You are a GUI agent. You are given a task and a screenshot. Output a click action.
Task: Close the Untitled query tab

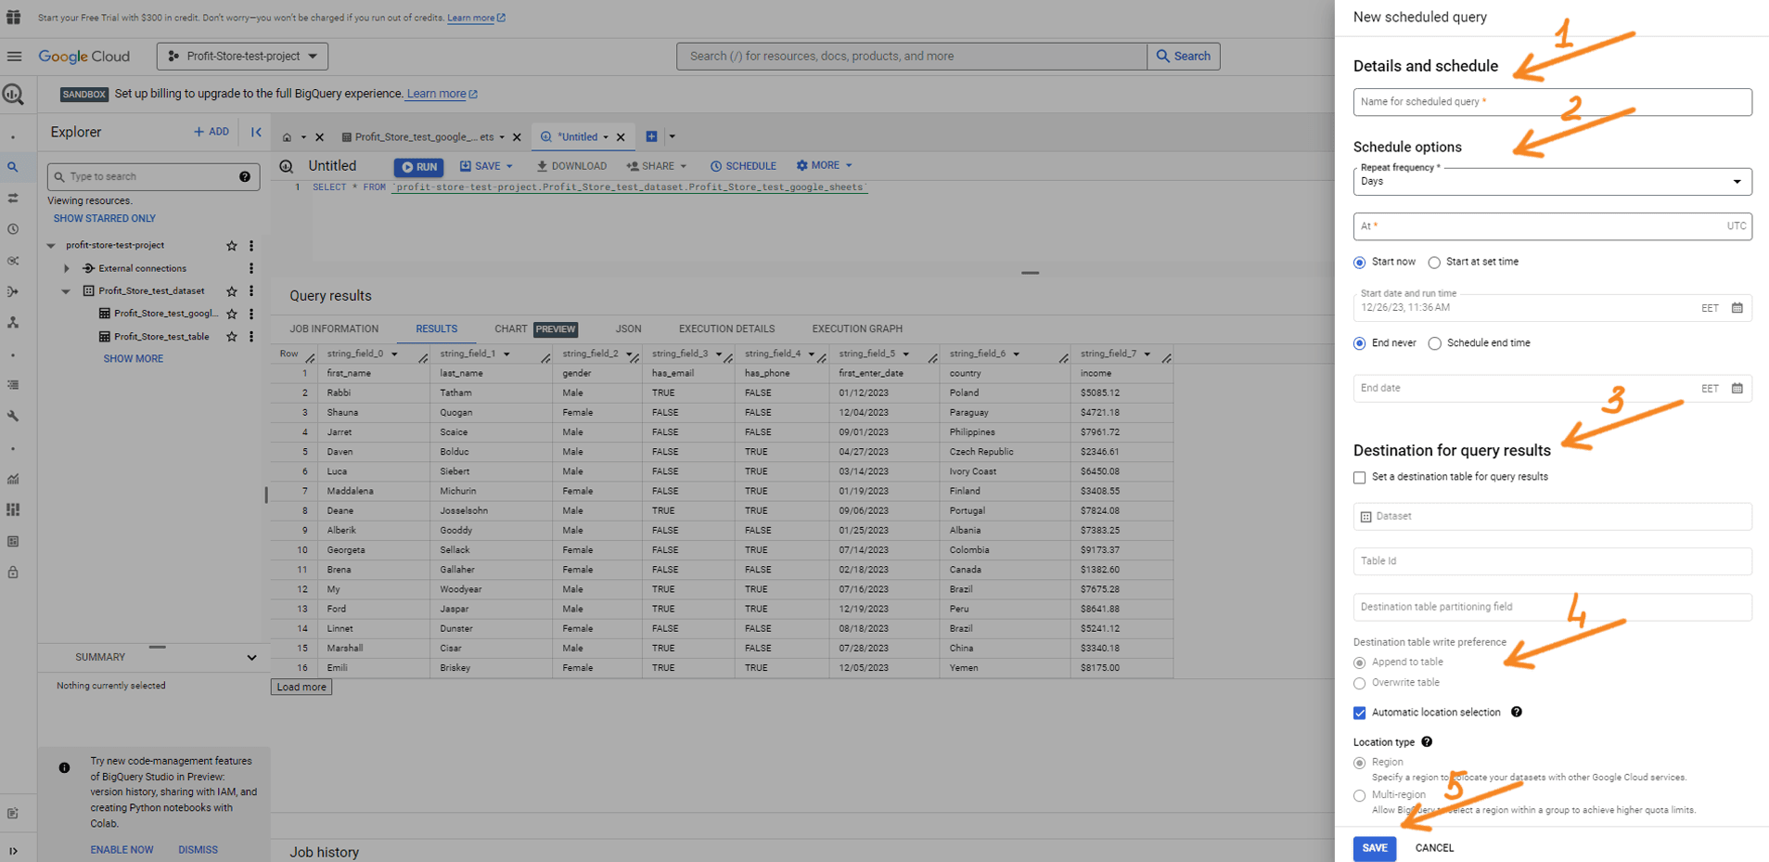click(x=621, y=137)
